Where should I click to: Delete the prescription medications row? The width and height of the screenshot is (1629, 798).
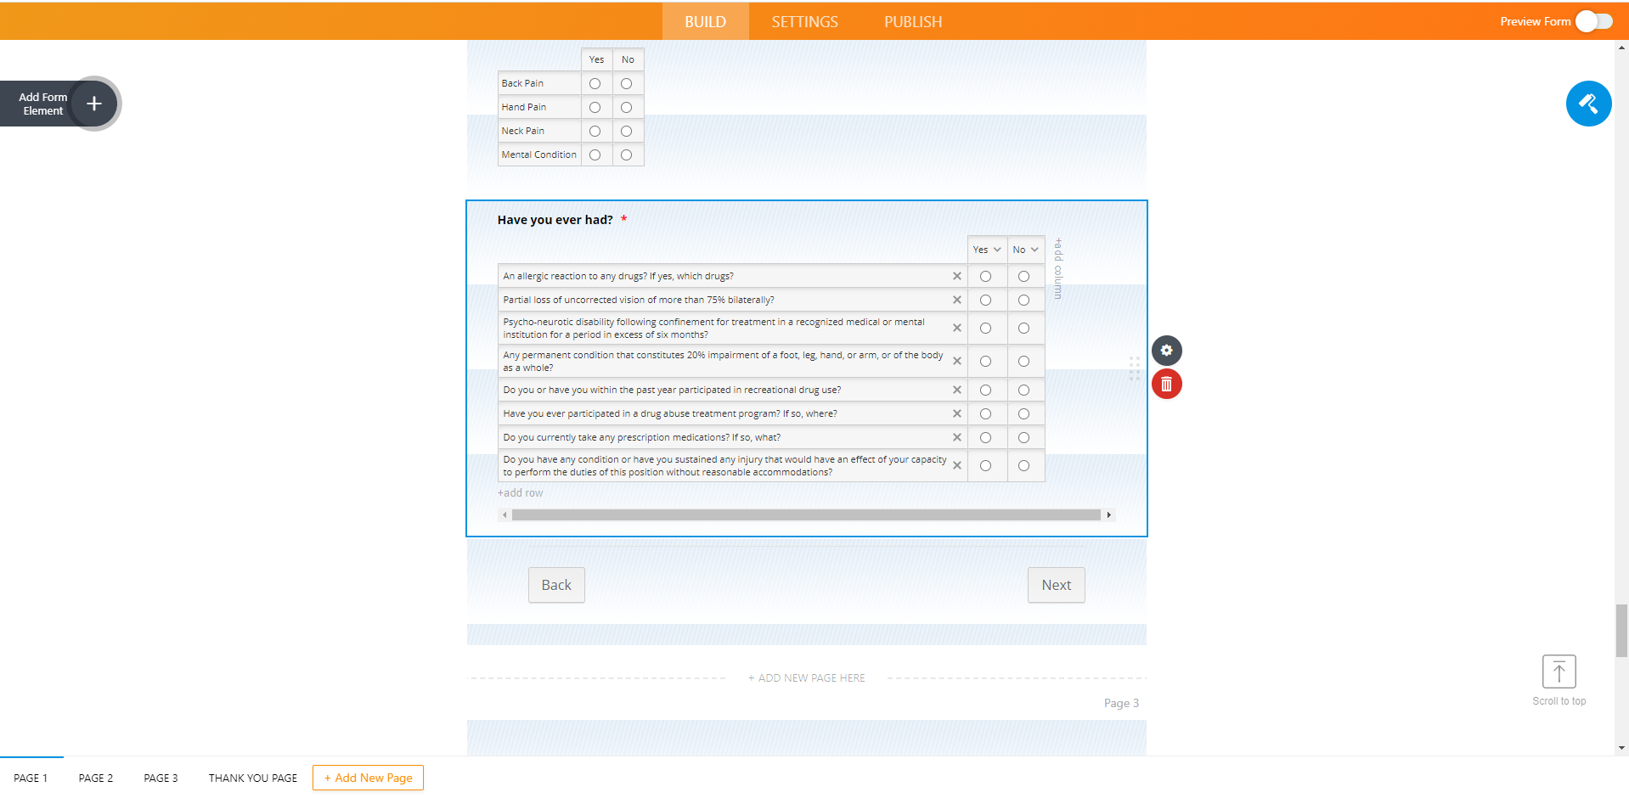pyautogui.click(x=956, y=437)
